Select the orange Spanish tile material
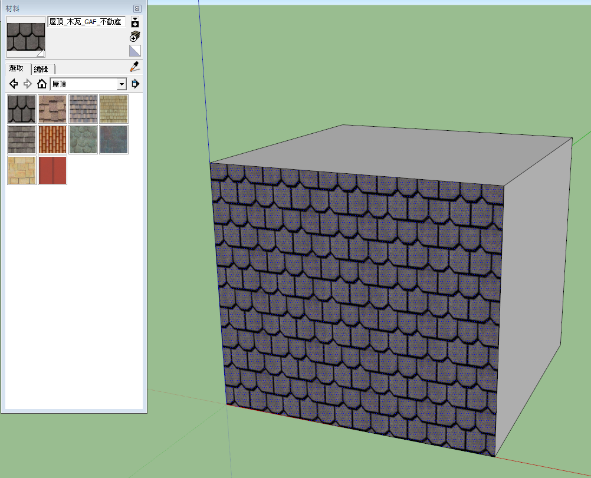 [x=52, y=140]
